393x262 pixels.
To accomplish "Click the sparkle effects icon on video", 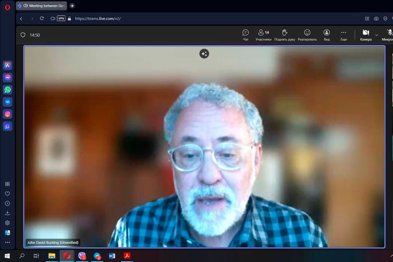I will click(x=204, y=54).
